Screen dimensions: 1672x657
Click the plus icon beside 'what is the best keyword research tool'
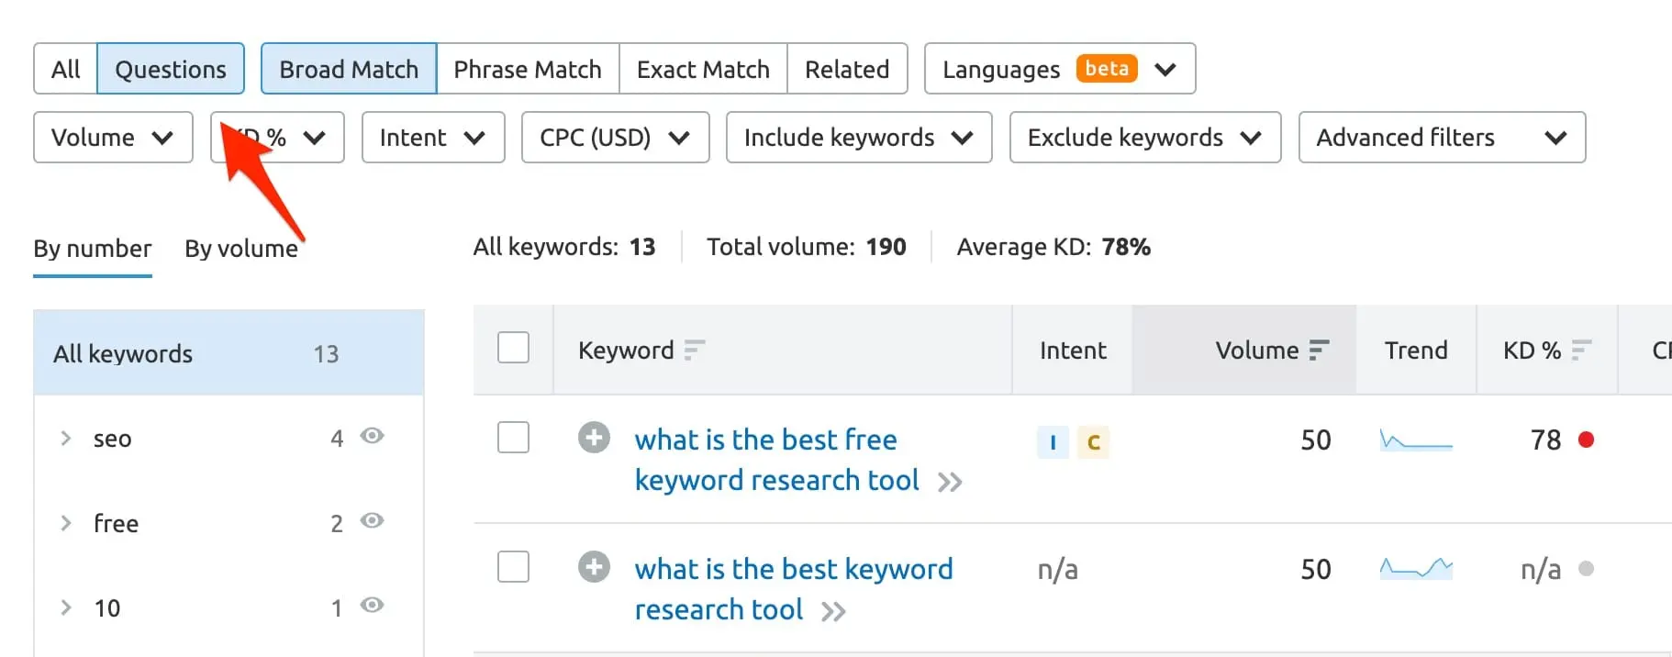[594, 567]
